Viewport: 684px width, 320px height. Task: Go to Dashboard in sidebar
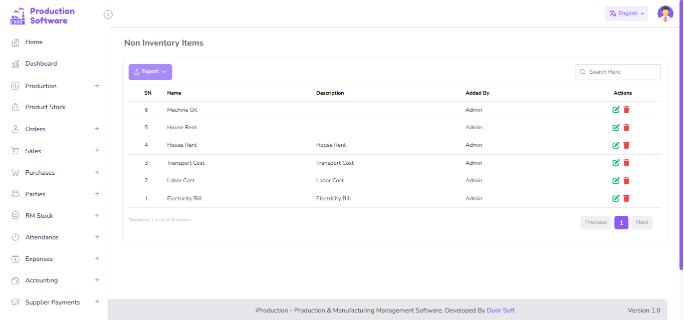point(41,64)
